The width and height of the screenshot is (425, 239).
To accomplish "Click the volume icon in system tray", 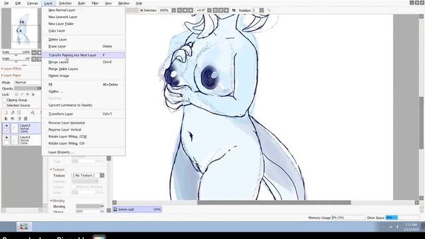I will [397, 226].
